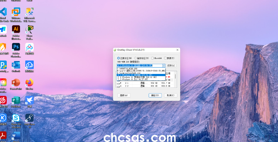This screenshot has width=278, height=142.
Task: Open Microsoft SQL Server shortcut
Action: click(30, 15)
